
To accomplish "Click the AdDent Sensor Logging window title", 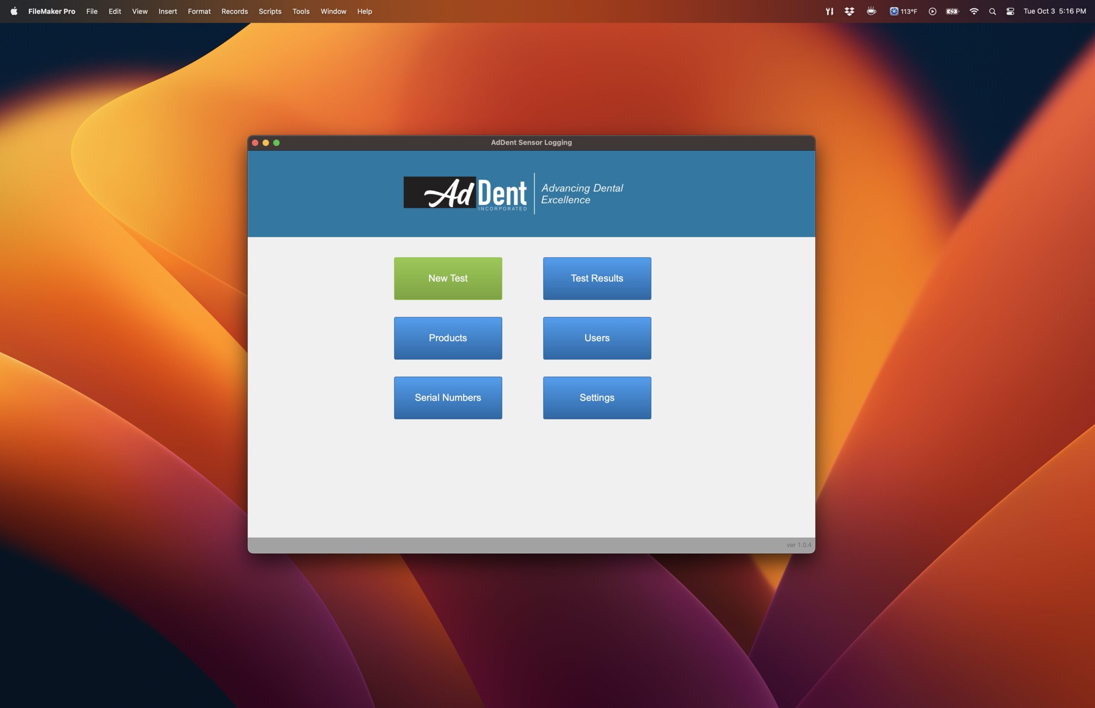I will click(x=531, y=142).
